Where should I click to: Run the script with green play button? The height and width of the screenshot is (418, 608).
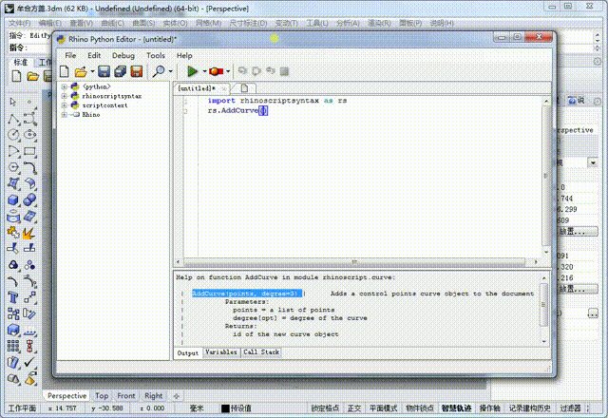(x=192, y=71)
